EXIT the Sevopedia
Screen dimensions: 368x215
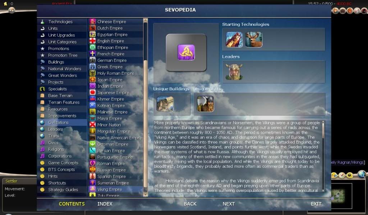tap(316, 204)
